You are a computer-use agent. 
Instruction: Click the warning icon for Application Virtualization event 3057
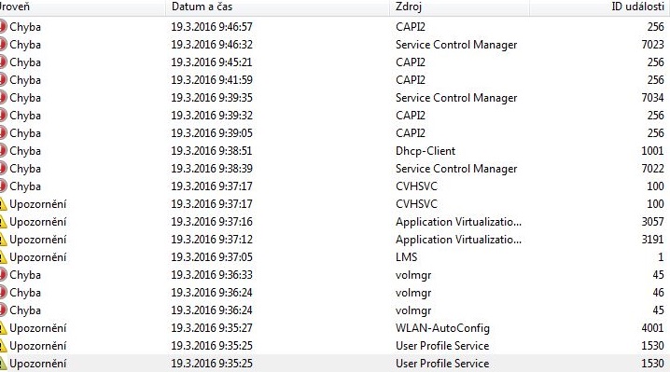(3, 222)
